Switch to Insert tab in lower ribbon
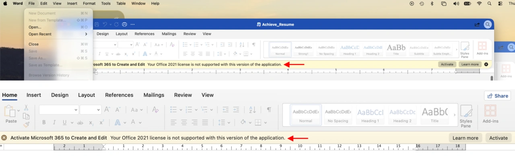Image resolution: width=515 pixels, height=156 pixels. (x=34, y=95)
